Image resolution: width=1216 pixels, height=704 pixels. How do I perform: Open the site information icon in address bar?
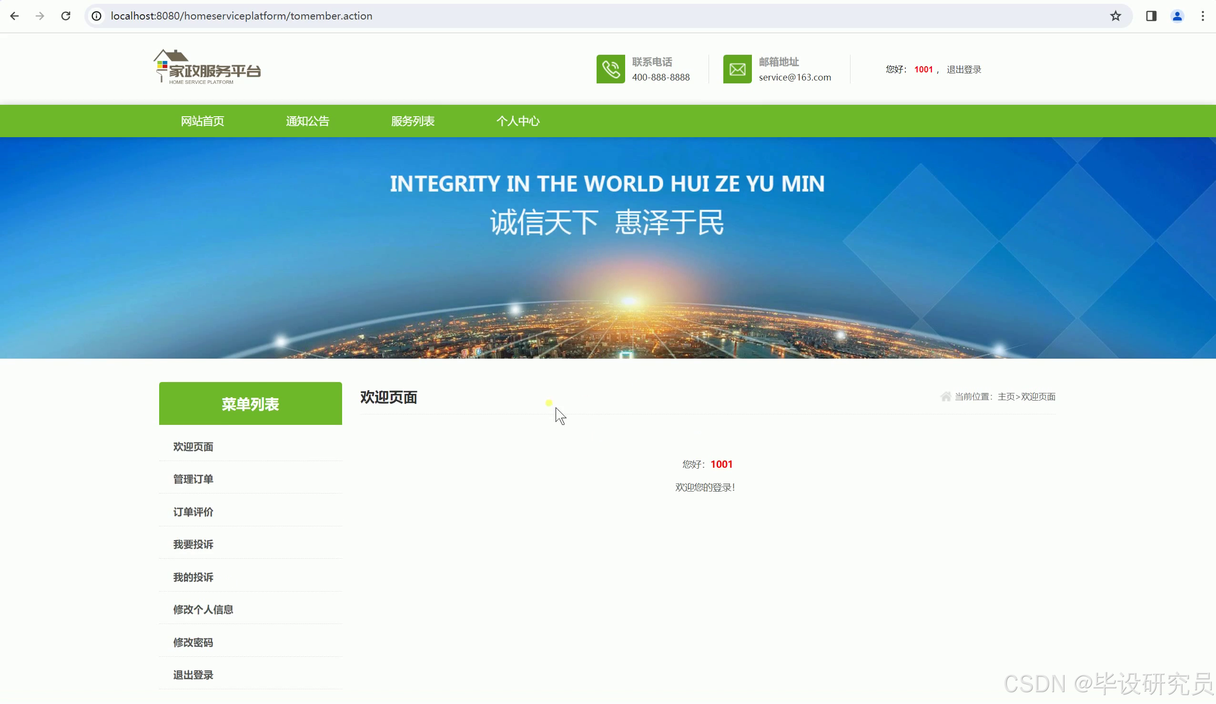[97, 16]
